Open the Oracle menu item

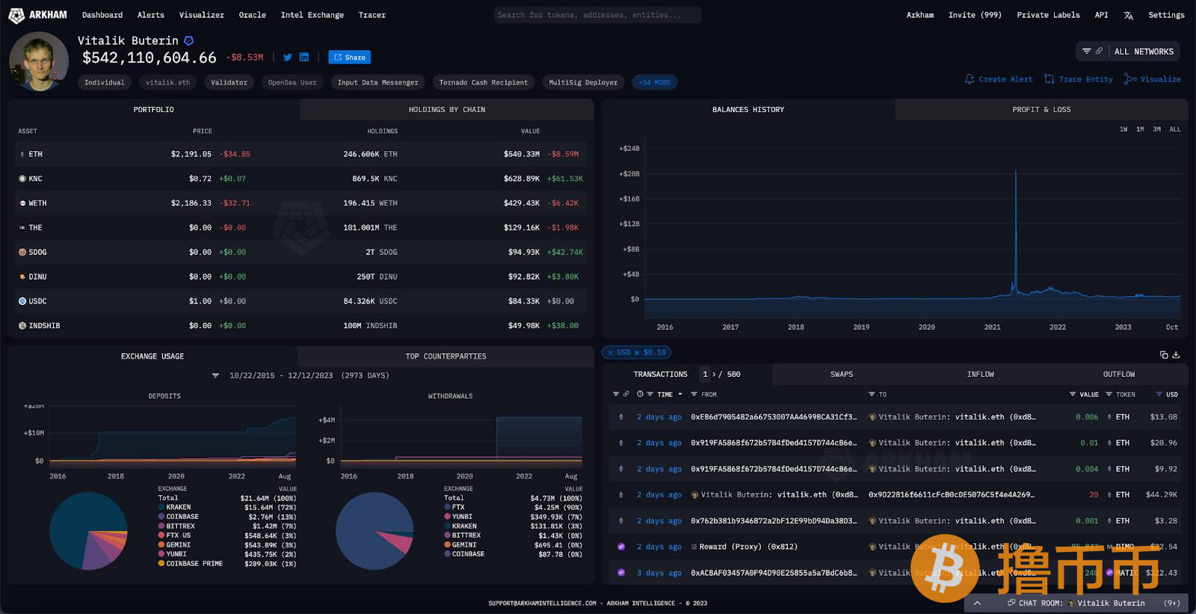[253, 15]
